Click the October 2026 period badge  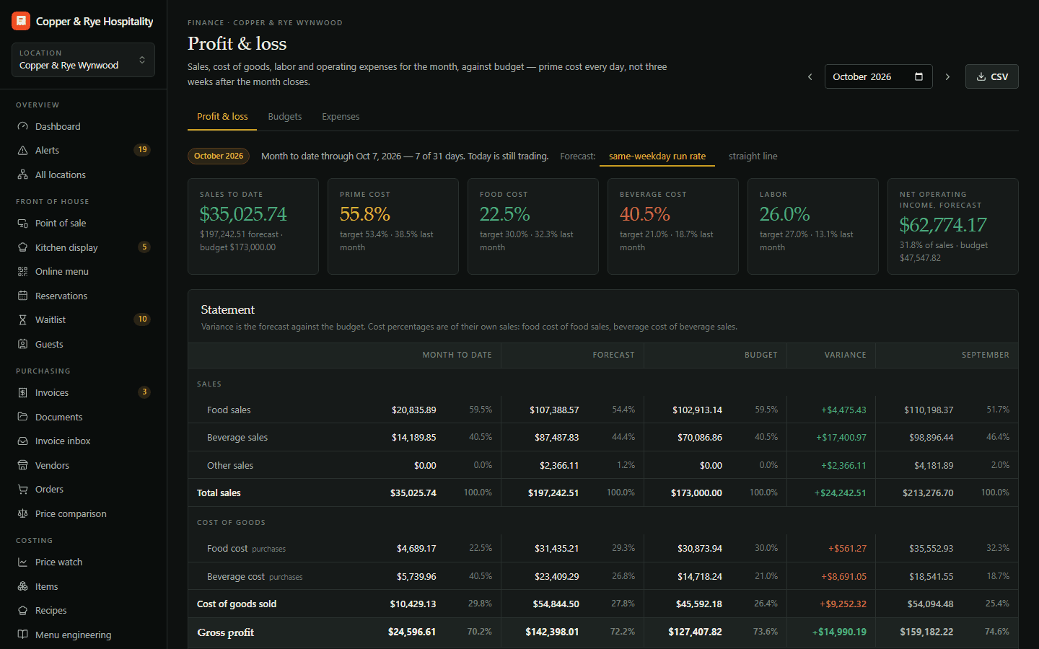click(219, 156)
